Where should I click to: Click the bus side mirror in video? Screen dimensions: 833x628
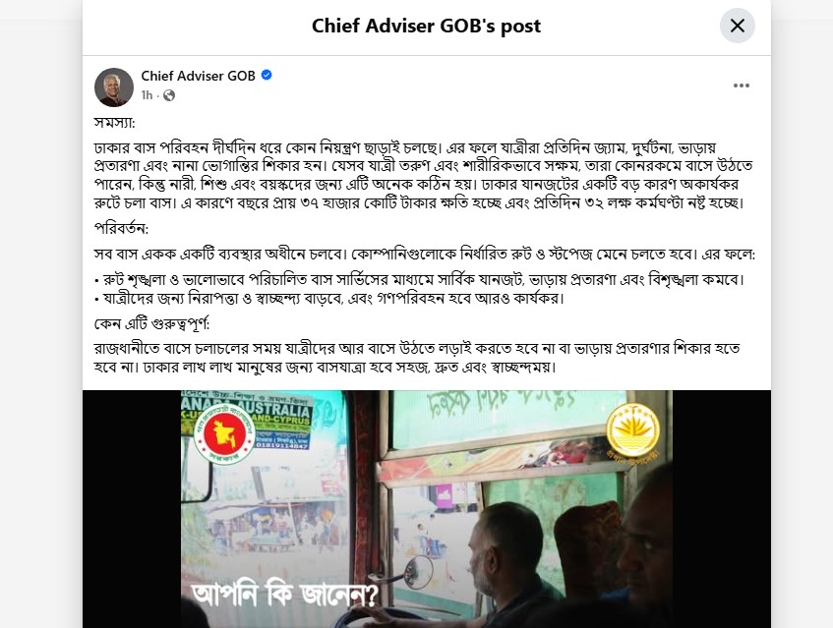[x=418, y=572]
